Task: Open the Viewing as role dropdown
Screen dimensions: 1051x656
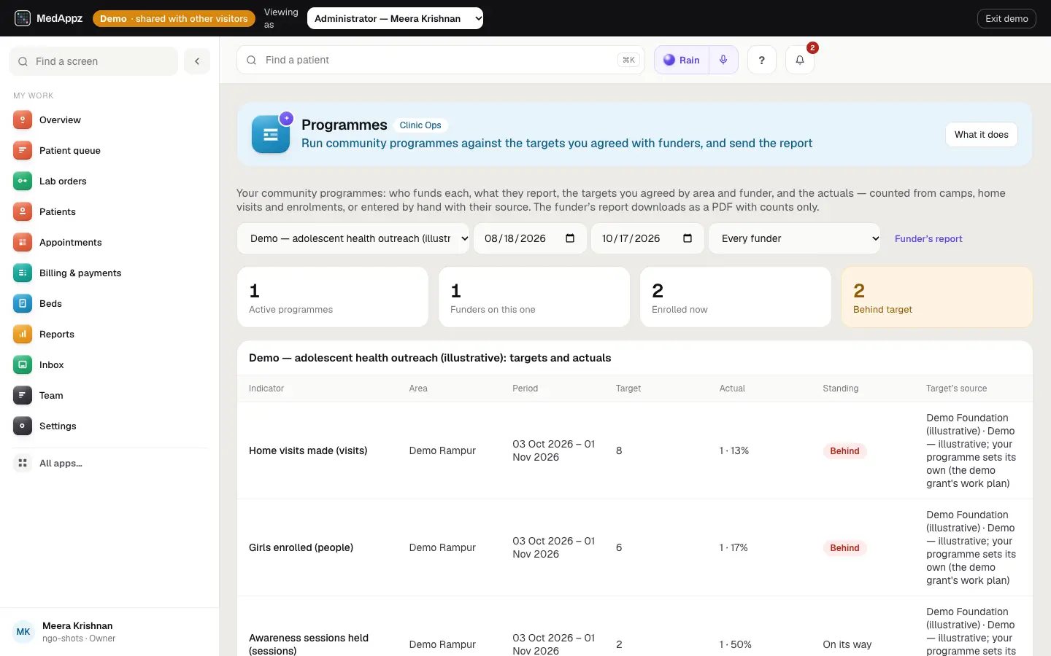Action: [395, 18]
